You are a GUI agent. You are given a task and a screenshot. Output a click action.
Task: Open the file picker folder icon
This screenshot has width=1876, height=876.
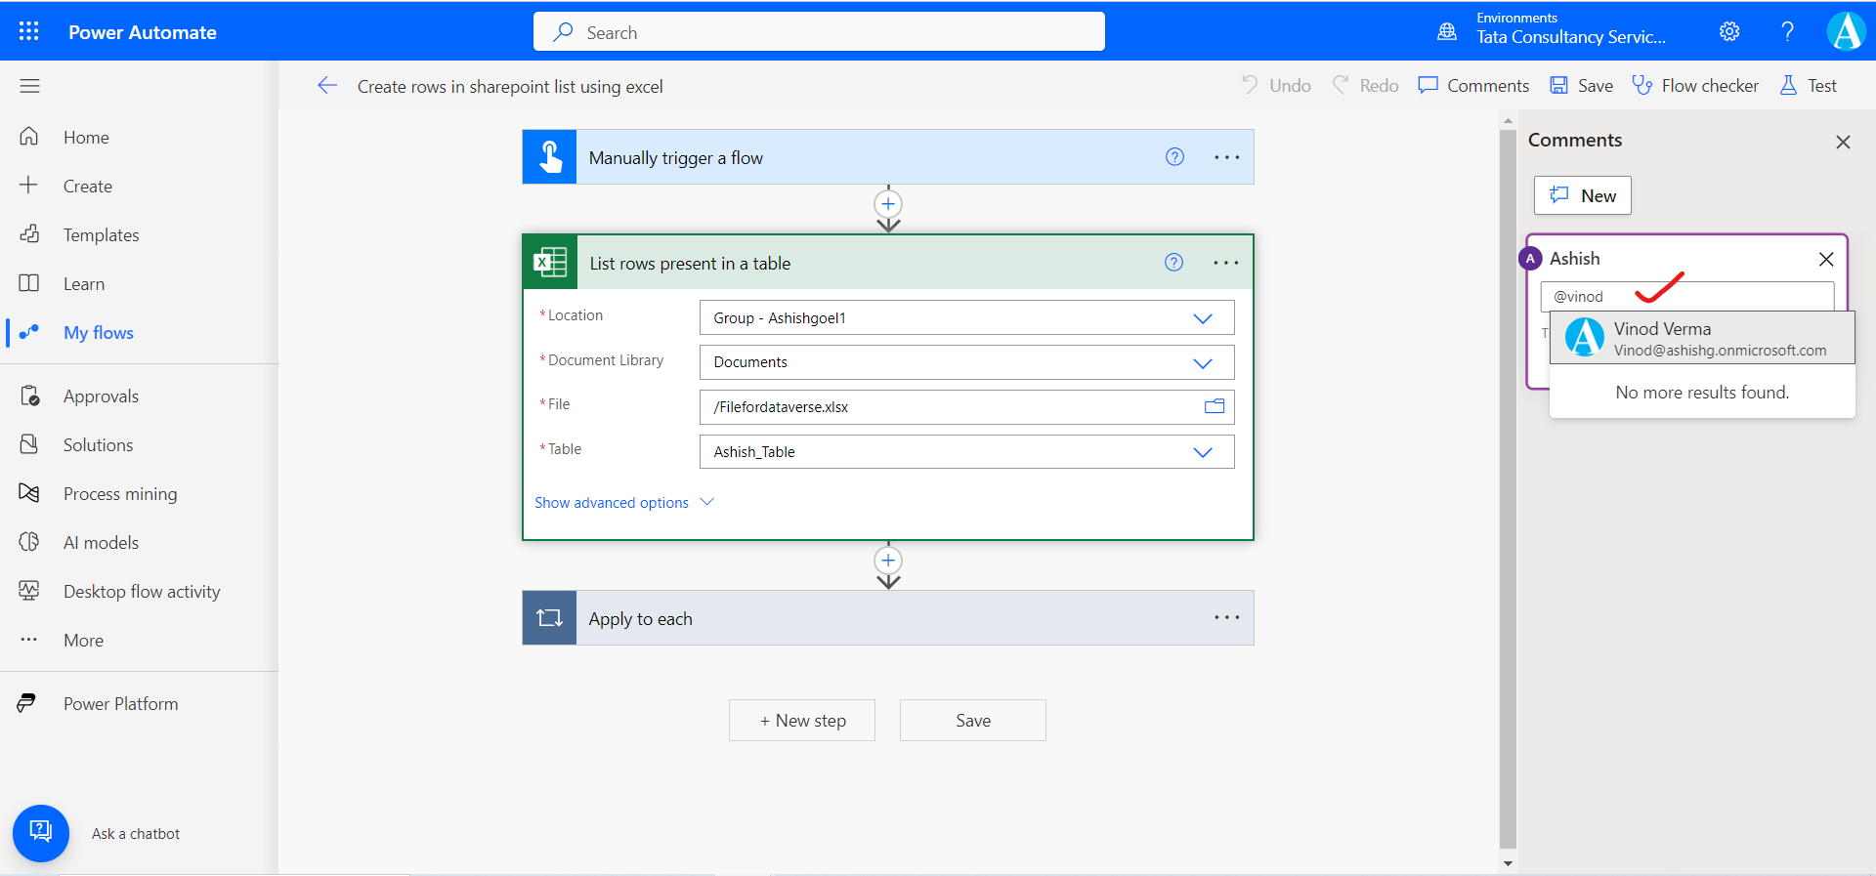(1214, 406)
